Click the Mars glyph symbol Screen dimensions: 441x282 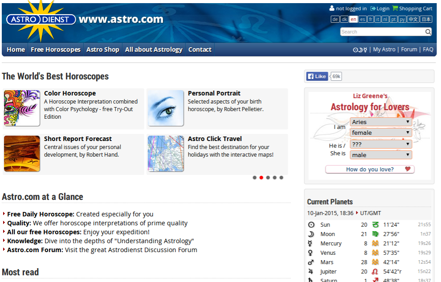click(x=310, y=262)
